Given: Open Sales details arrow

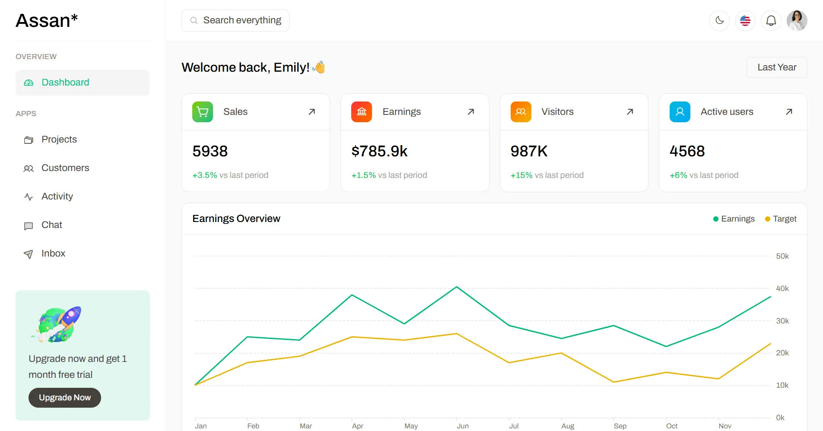Looking at the screenshot, I should point(311,112).
